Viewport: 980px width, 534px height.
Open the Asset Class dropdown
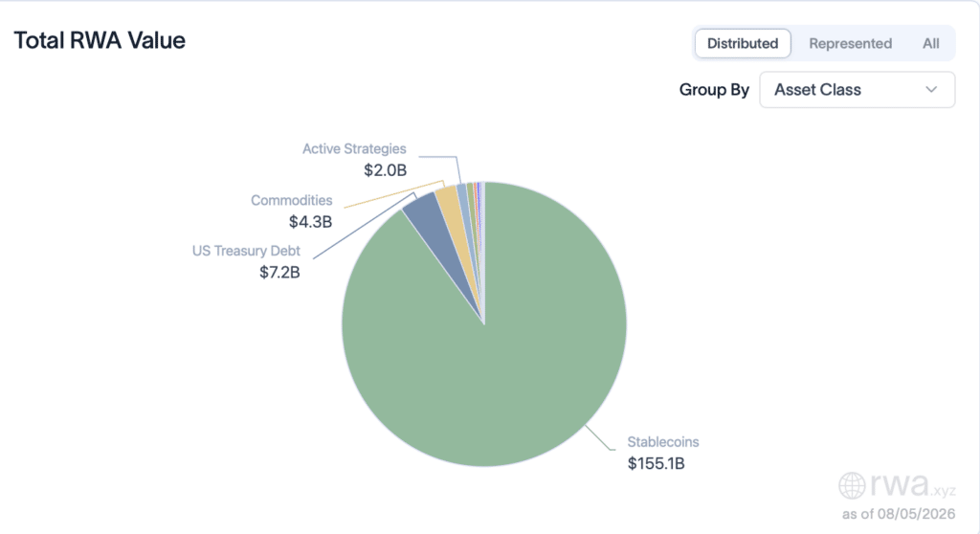click(857, 89)
